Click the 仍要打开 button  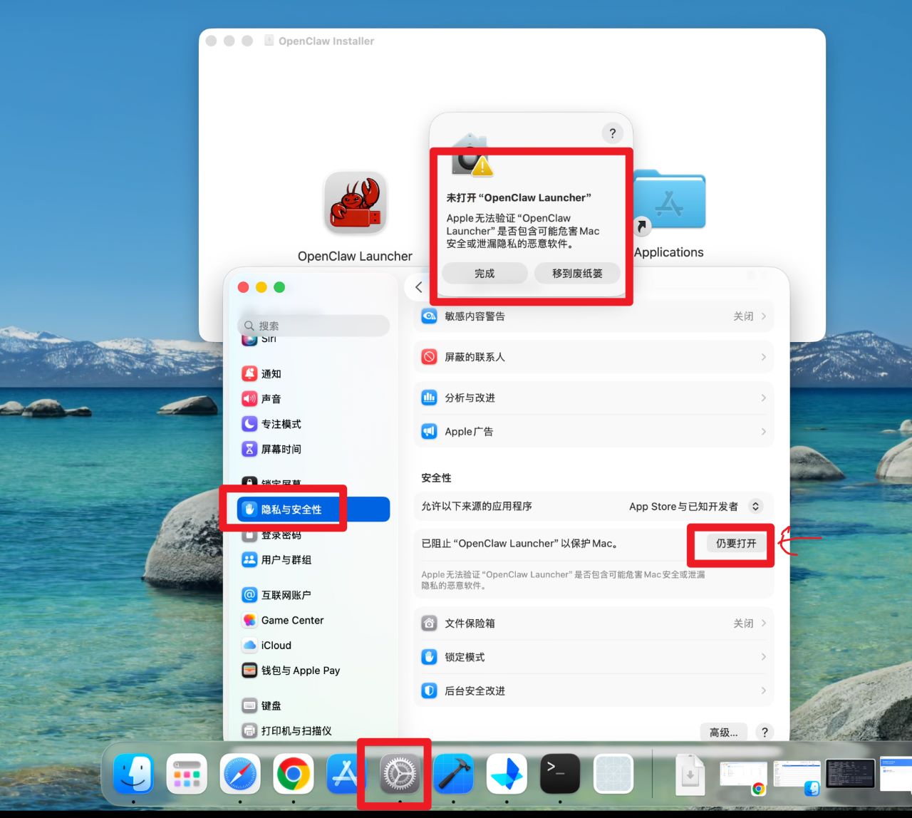[736, 543]
